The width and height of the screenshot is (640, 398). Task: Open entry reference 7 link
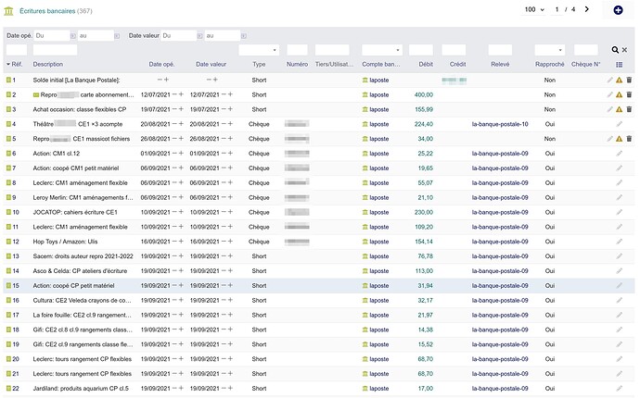(x=14, y=168)
